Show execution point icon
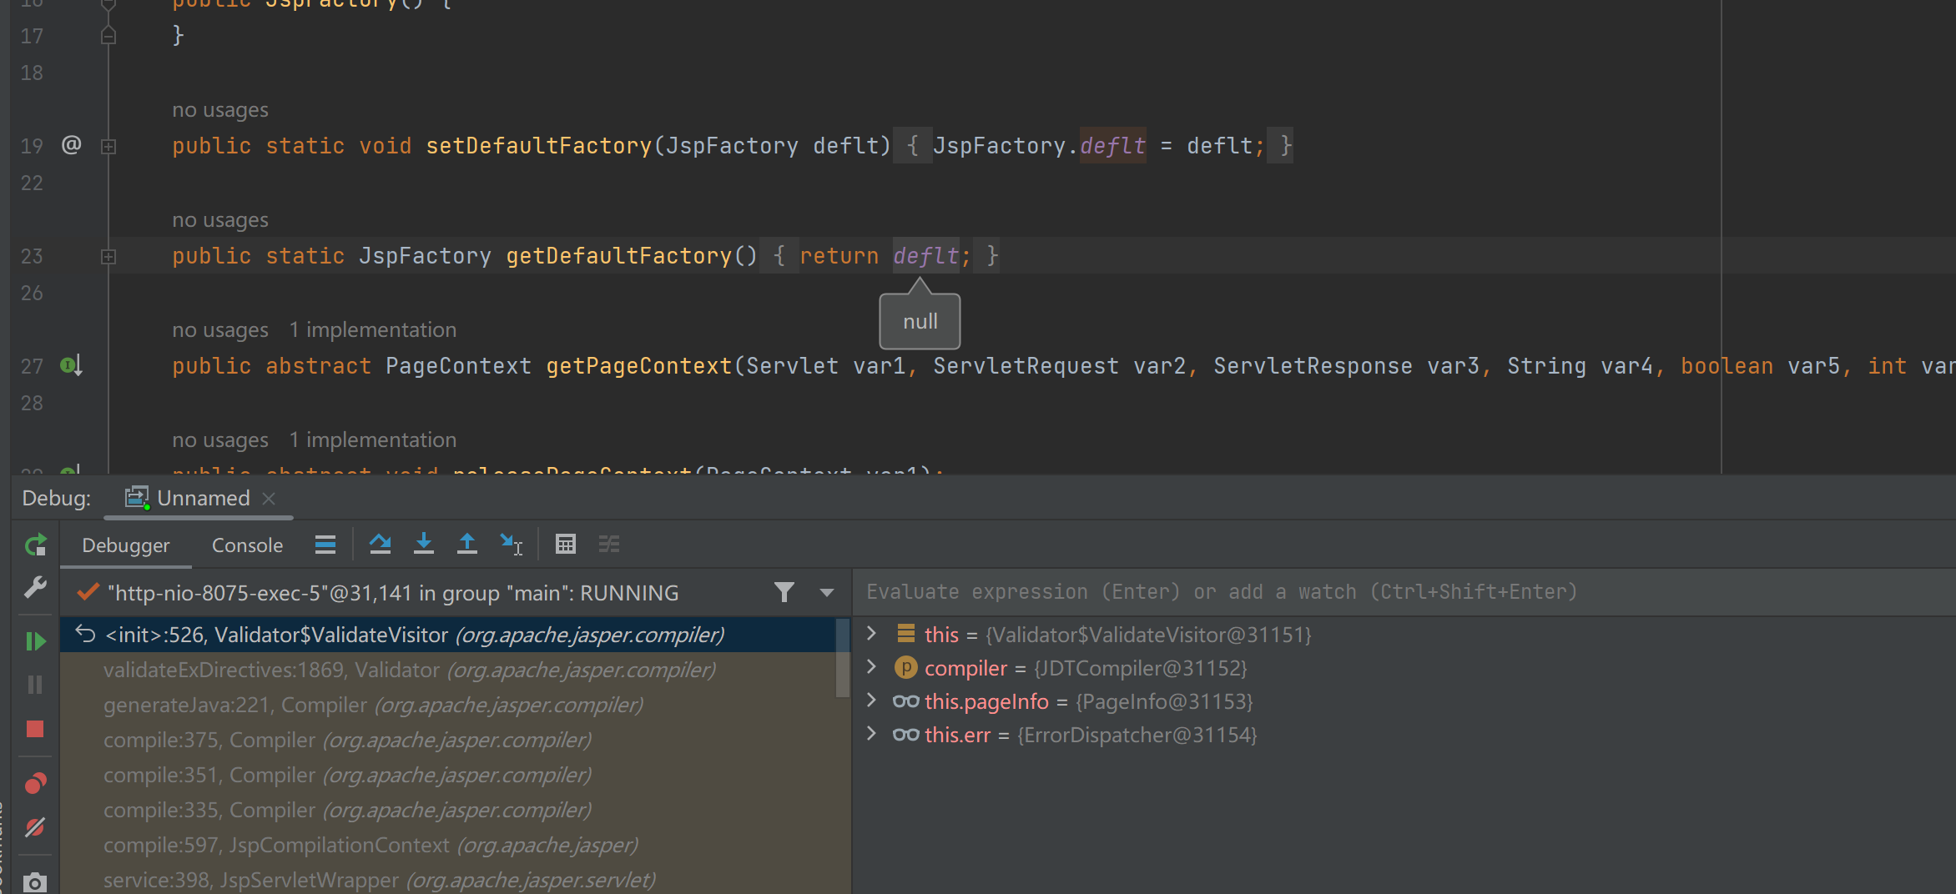The width and height of the screenshot is (1956, 894). [325, 545]
